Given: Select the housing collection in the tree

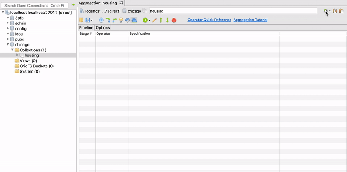Looking at the screenshot, I should point(32,56).
